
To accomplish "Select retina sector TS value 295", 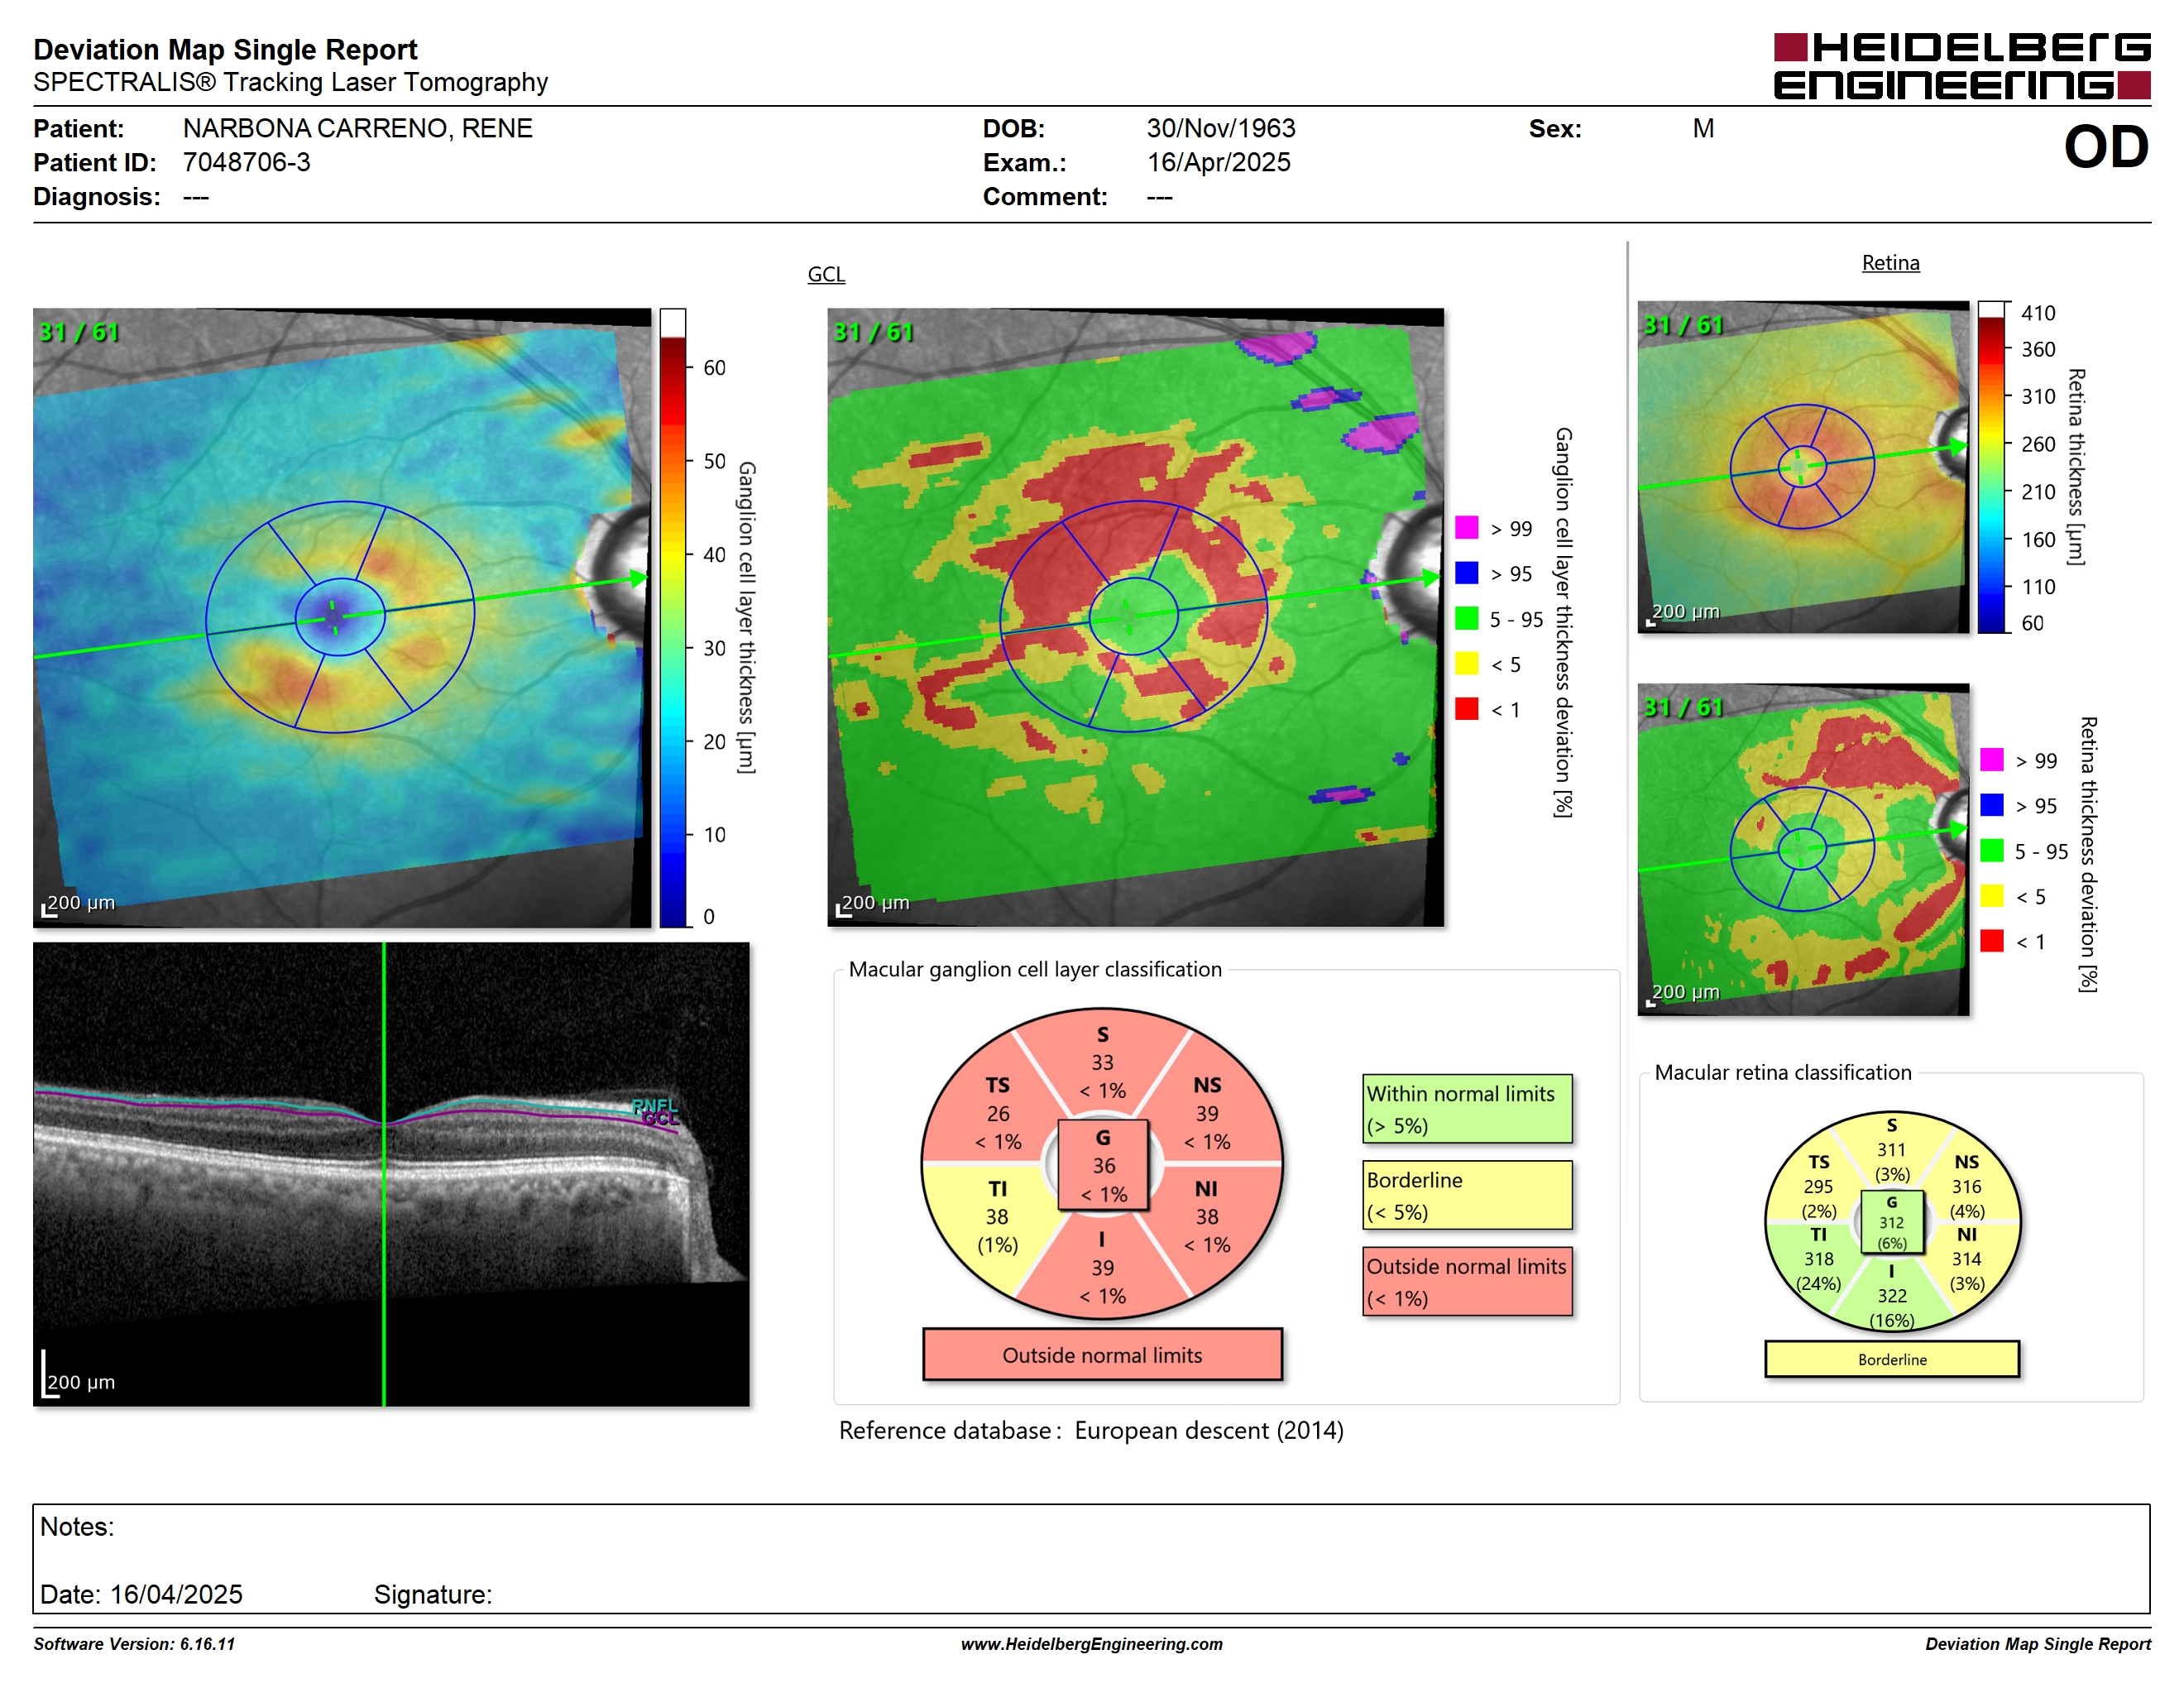I will pos(1818,1186).
